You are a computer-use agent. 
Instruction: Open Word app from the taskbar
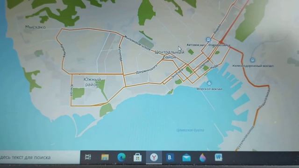click(x=218, y=157)
